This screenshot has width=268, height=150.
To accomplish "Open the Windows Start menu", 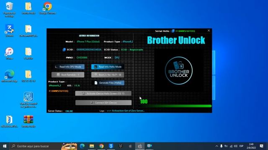I will [5, 146].
